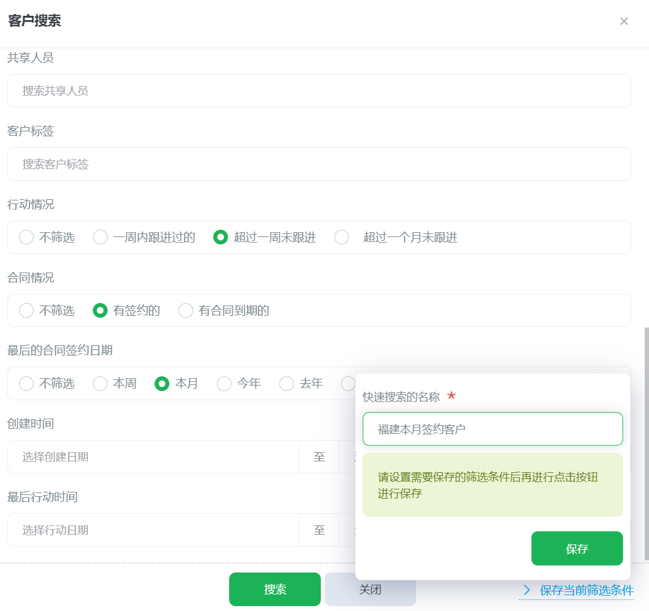Choose 本周 for 最后的合同签约日期
The height and width of the screenshot is (611, 649).
100,383
